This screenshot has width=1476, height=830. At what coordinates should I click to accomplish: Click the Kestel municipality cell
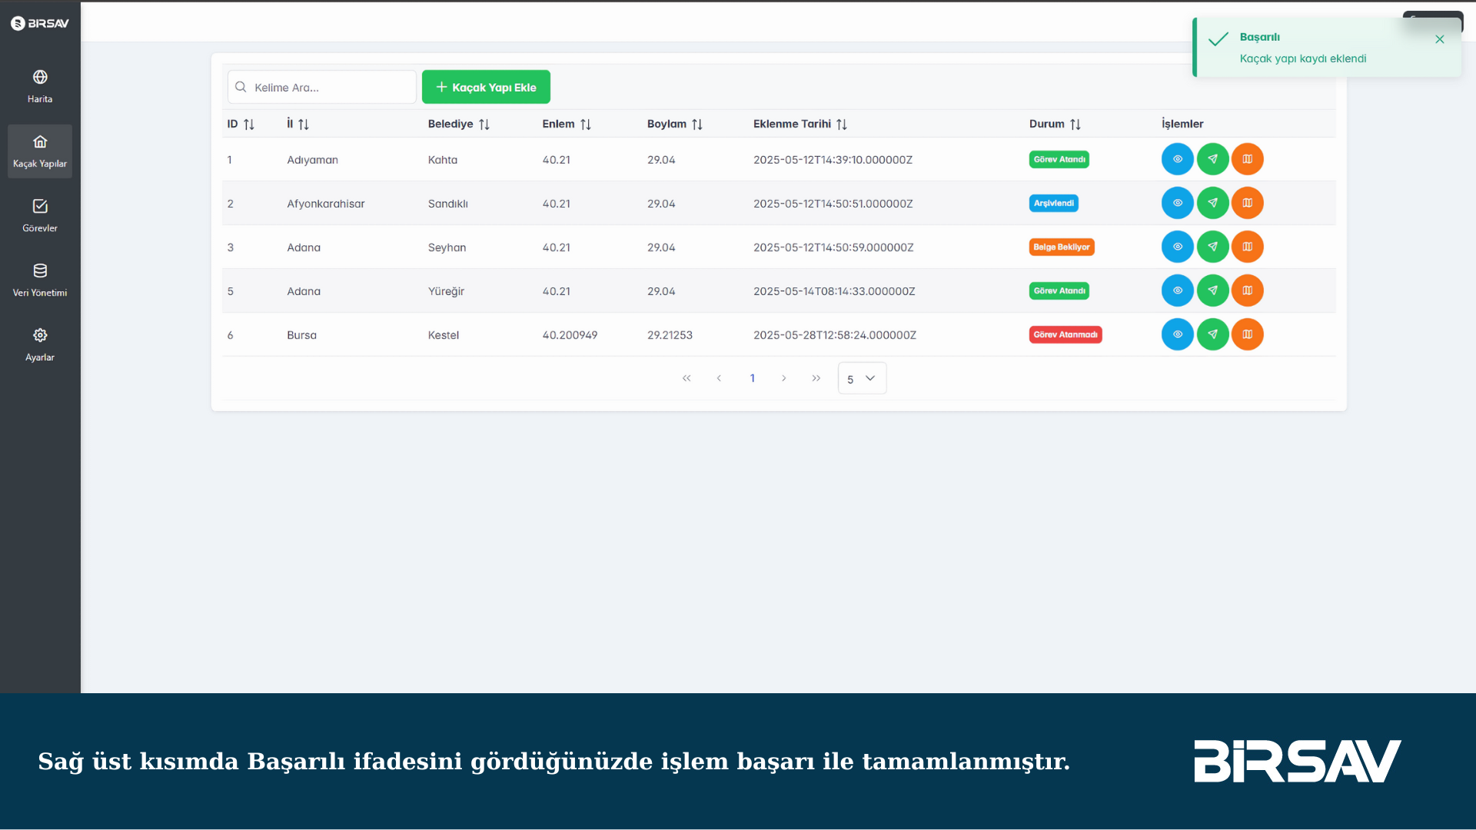click(x=444, y=335)
